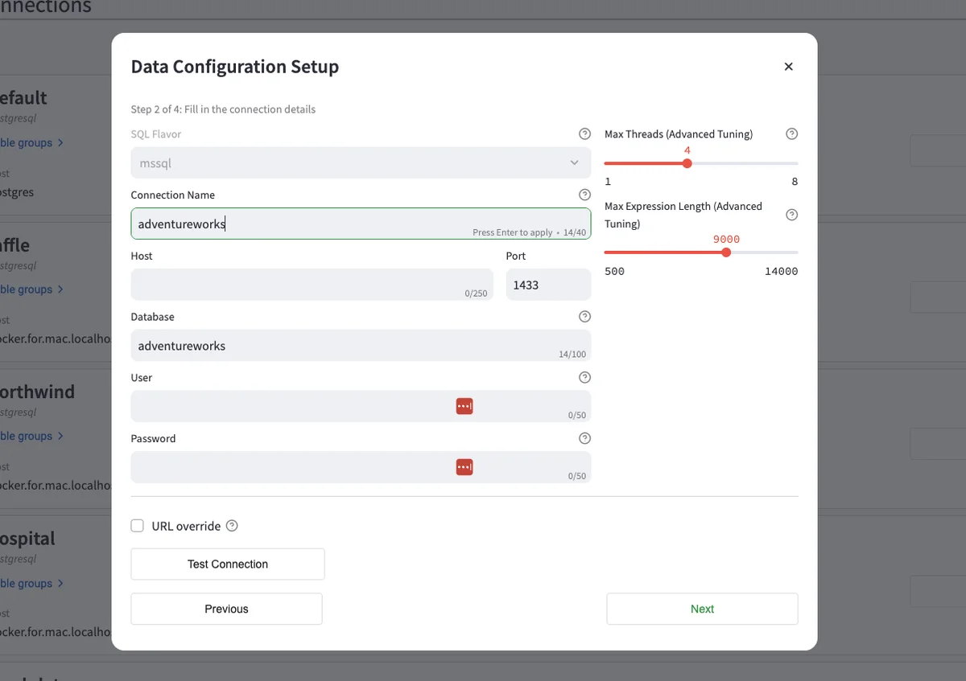Proceed with the Next button
Viewport: 966px width, 681px height.
702,609
